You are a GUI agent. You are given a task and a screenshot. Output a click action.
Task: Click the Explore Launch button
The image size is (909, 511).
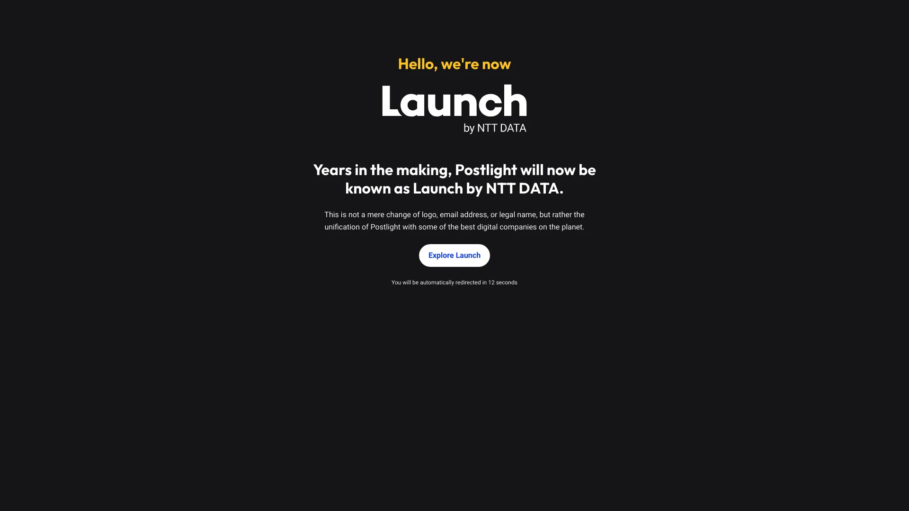point(454,255)
